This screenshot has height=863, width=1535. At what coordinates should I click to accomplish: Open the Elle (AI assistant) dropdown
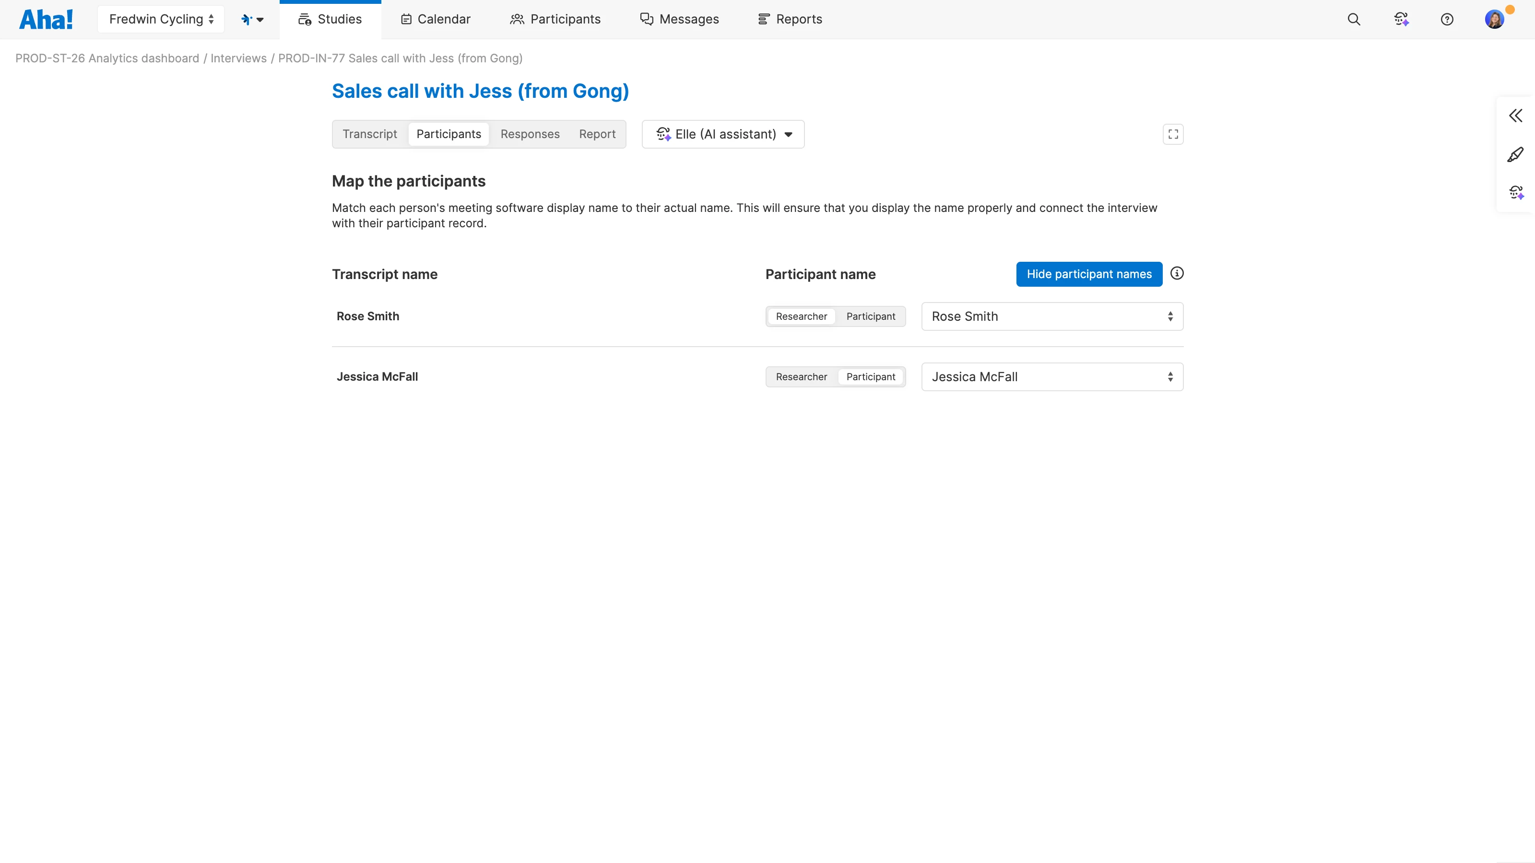[x=723, y=134]
